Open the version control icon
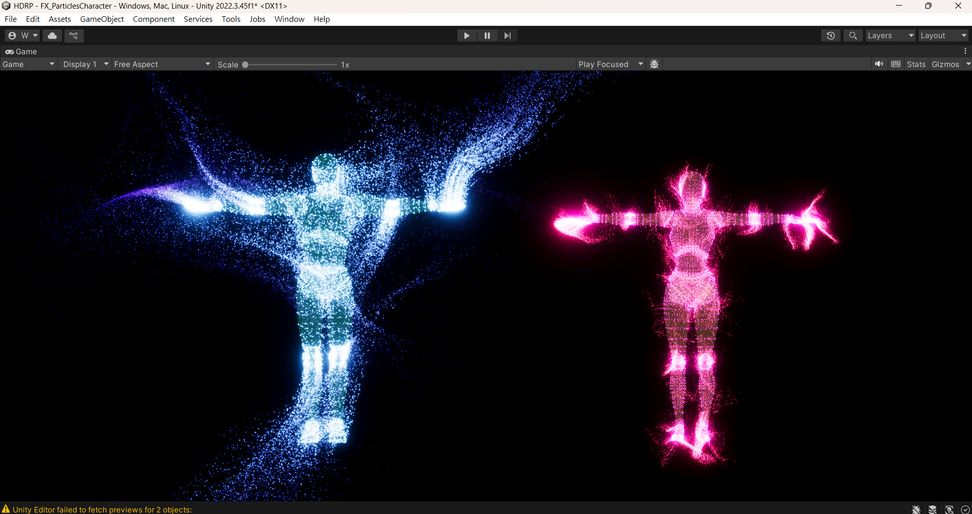Screen dimensions: 972x514 74,36
